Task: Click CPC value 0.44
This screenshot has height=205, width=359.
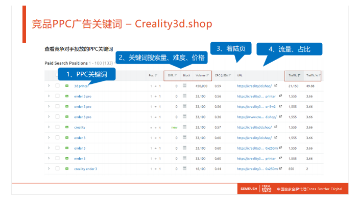Action: point(218,169)
